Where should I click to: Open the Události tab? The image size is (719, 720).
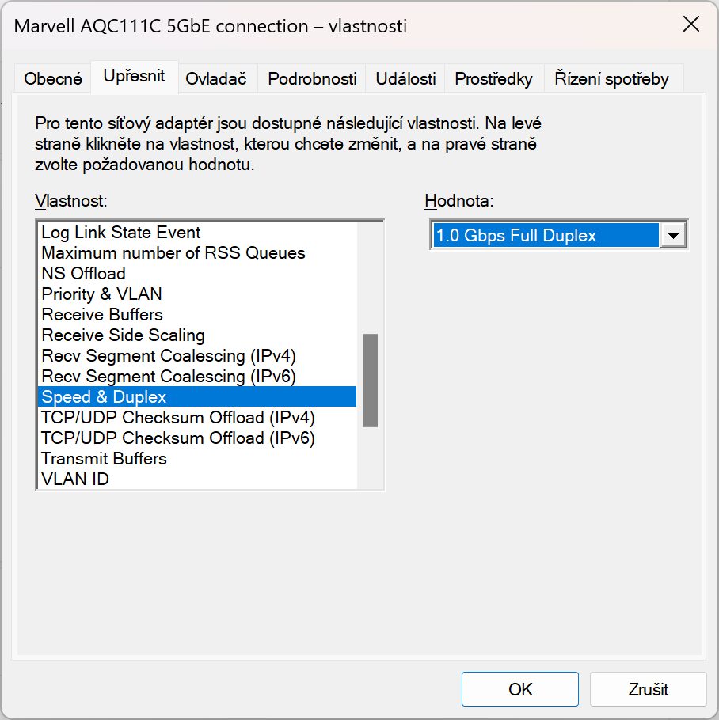pos(405,79)
